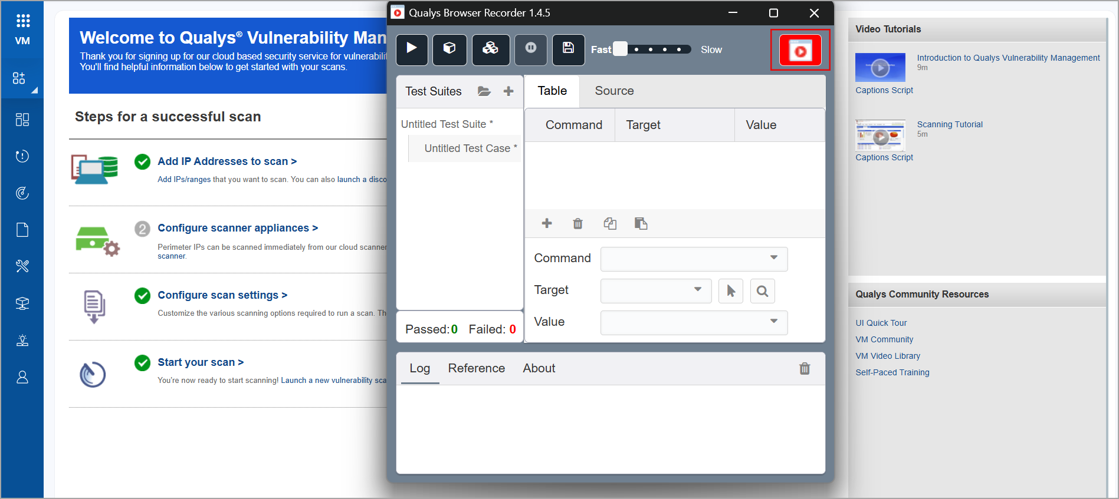Run all test suites with the stacked-cubes button
Viewport: 1119px width, 499px height.
[x=490, y=49]
